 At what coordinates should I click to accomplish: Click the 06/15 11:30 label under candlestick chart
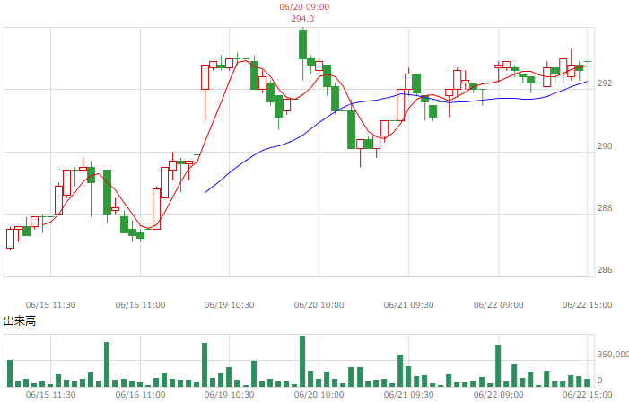pos(50,305)
